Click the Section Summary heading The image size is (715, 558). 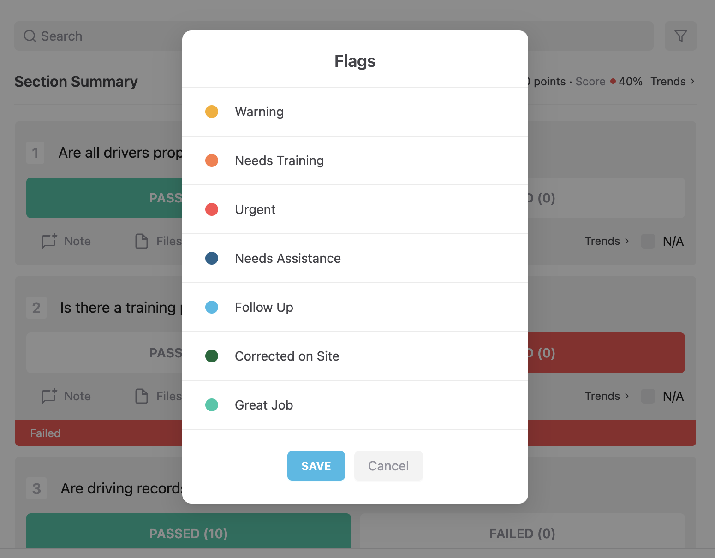coord(76,82)
